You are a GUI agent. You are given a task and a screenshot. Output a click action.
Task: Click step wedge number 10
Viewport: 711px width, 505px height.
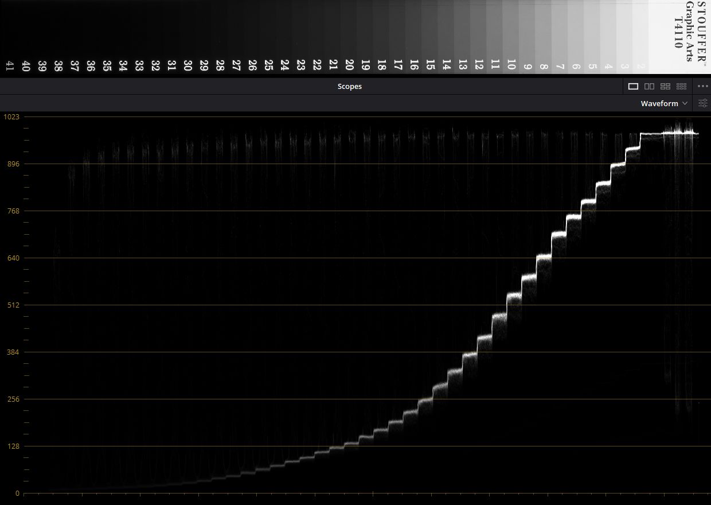point(511,65)
